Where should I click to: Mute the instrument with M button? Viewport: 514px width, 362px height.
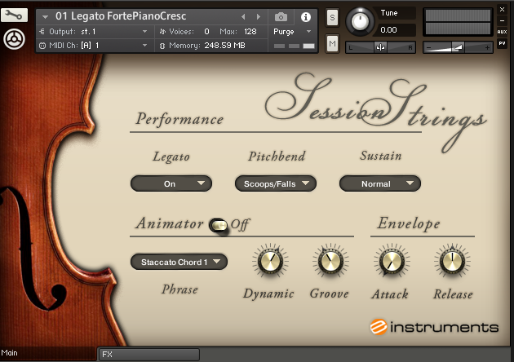pyautogui.click(x=333, y=43)
